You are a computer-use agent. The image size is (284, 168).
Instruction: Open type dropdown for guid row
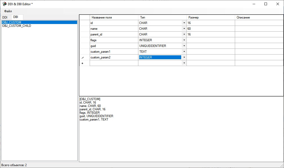[x=184, y=46]
